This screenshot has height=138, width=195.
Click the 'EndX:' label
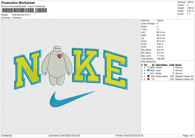[x=144, y=44]
